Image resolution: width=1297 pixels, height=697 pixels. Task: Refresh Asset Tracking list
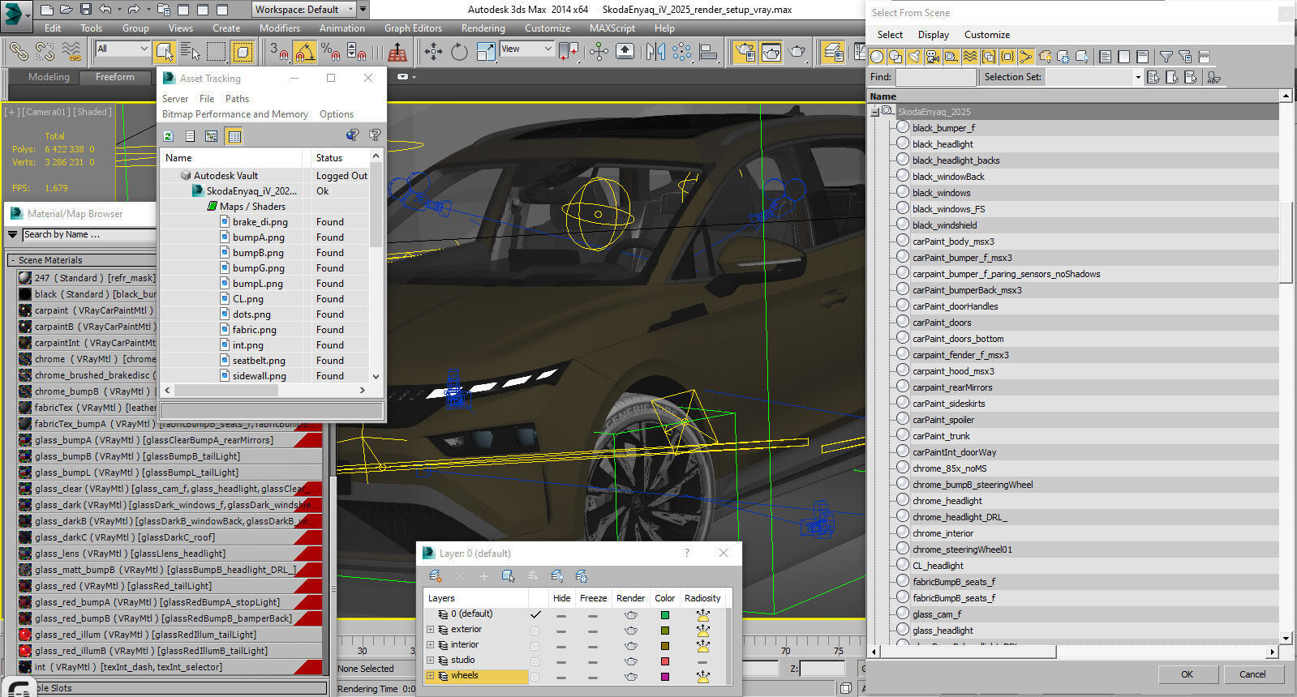pos(169,136)
